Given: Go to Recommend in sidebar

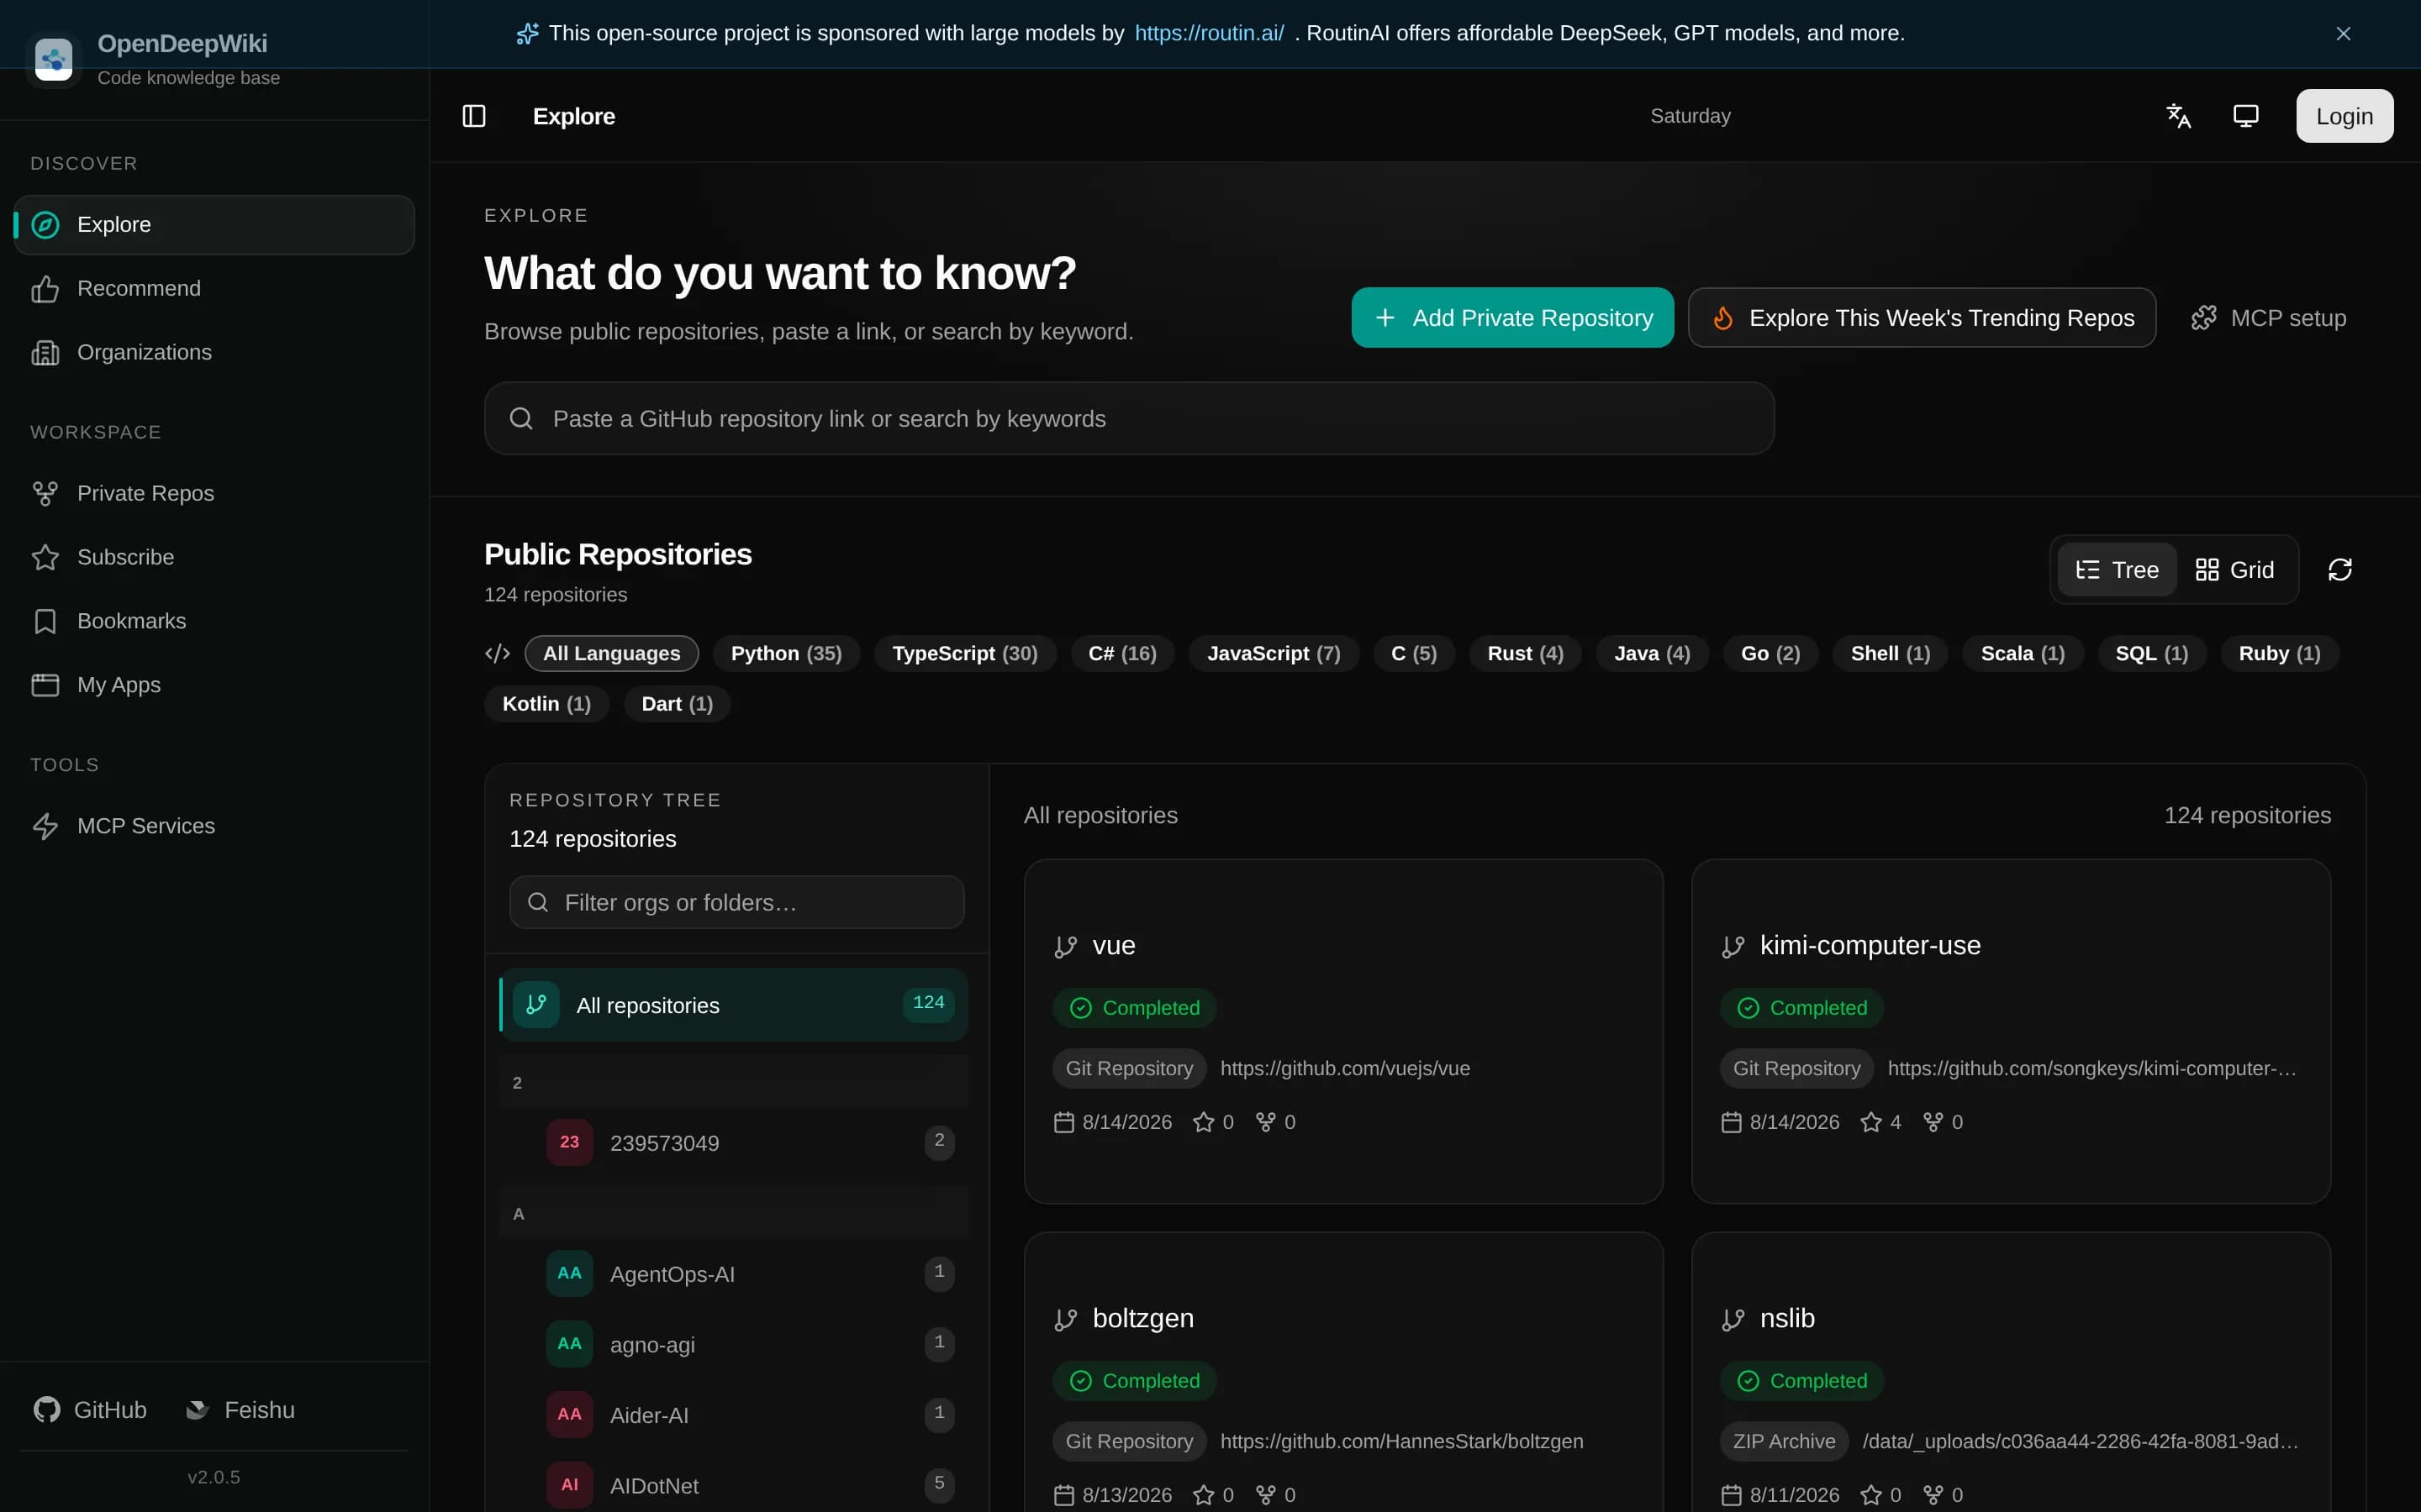Looking at the screenshot, I should (x=214, y=288).
